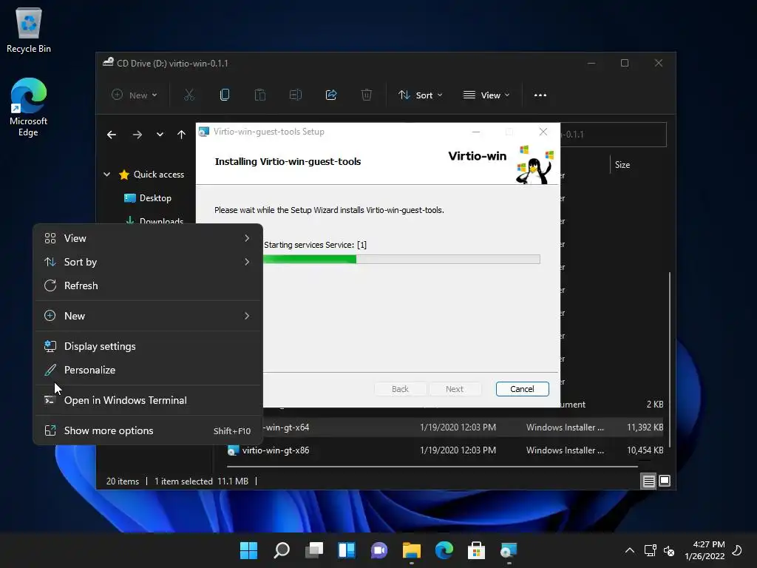757x568 pixels.
Task: Open the View dropdown in Explorer toolbar
Action: coord(486,95)
